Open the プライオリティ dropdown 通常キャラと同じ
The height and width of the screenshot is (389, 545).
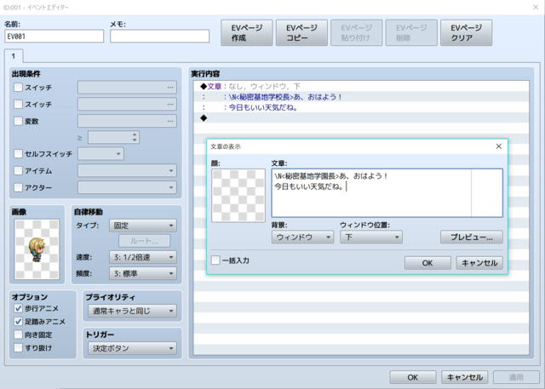pyautogui.click(x=133, y=311)
